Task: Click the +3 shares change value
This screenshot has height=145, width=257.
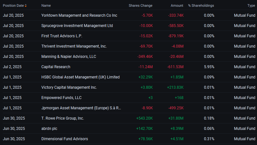Action: [x=150, y=98]
